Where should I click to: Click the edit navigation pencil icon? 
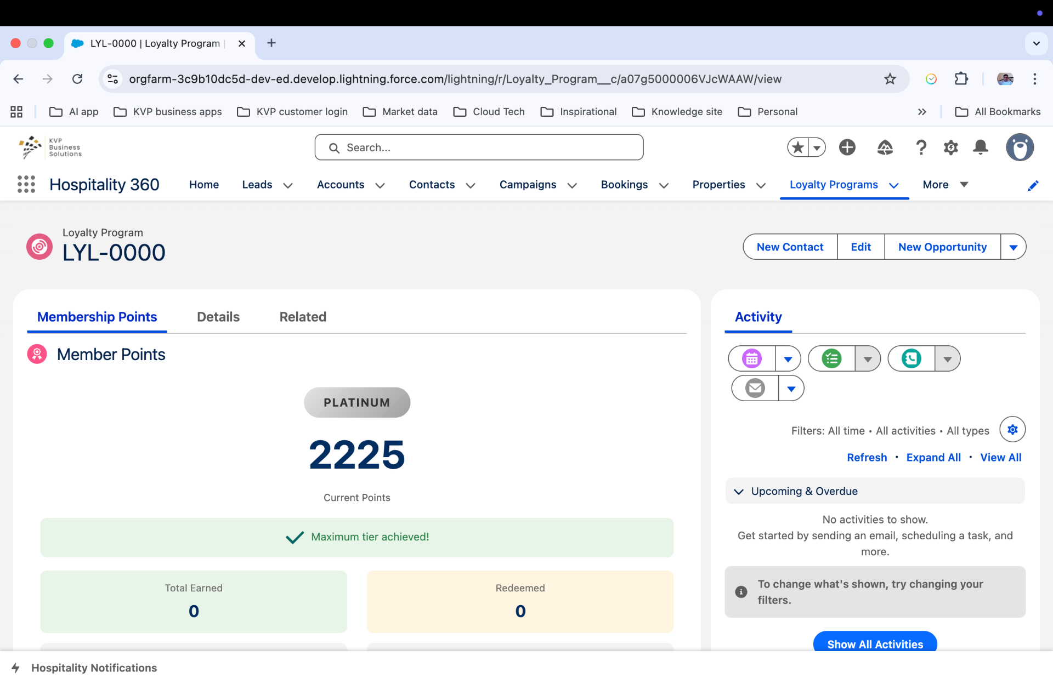(1033, 185)
